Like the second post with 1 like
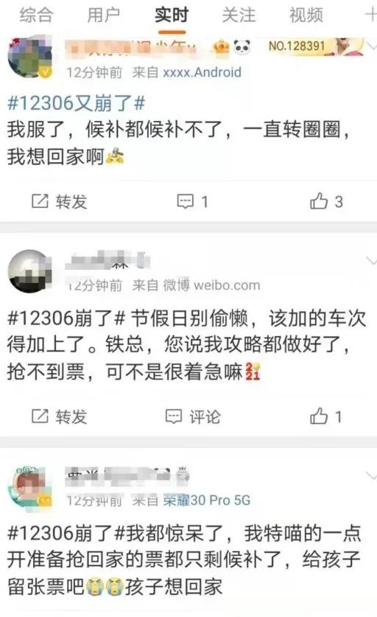Screen dimensions: 377x617 326,416
